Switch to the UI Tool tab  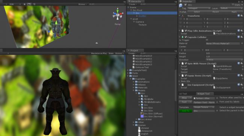(x=183, y=94)
